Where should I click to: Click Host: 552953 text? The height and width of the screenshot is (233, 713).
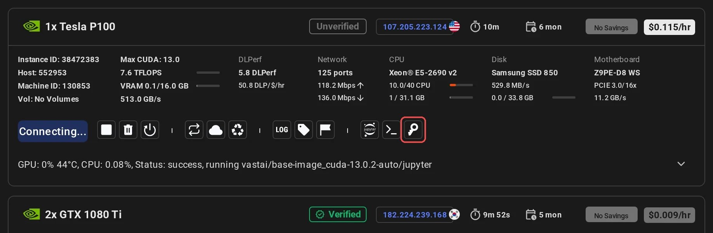pos(42,73)
